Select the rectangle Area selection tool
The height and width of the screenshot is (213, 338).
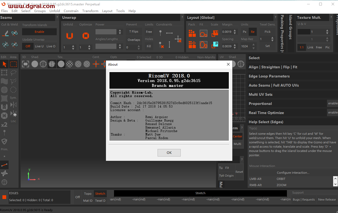13,64
